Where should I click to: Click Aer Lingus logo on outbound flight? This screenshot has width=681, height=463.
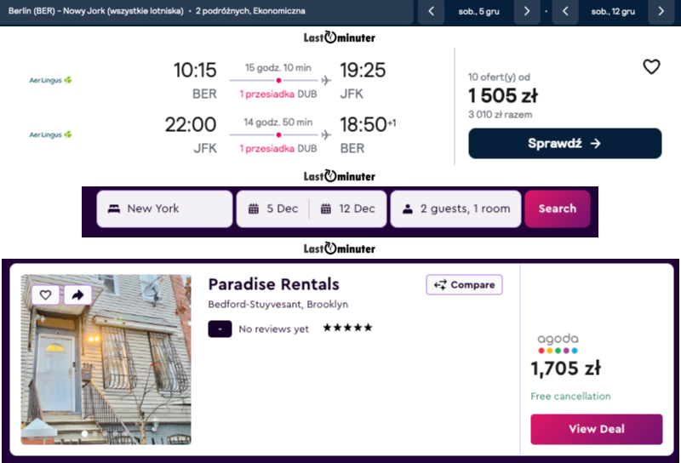(50, 80)
